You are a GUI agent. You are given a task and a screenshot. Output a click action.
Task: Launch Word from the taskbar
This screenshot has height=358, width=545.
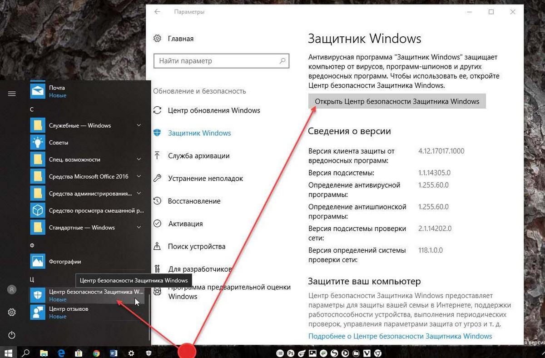point(114,353)
